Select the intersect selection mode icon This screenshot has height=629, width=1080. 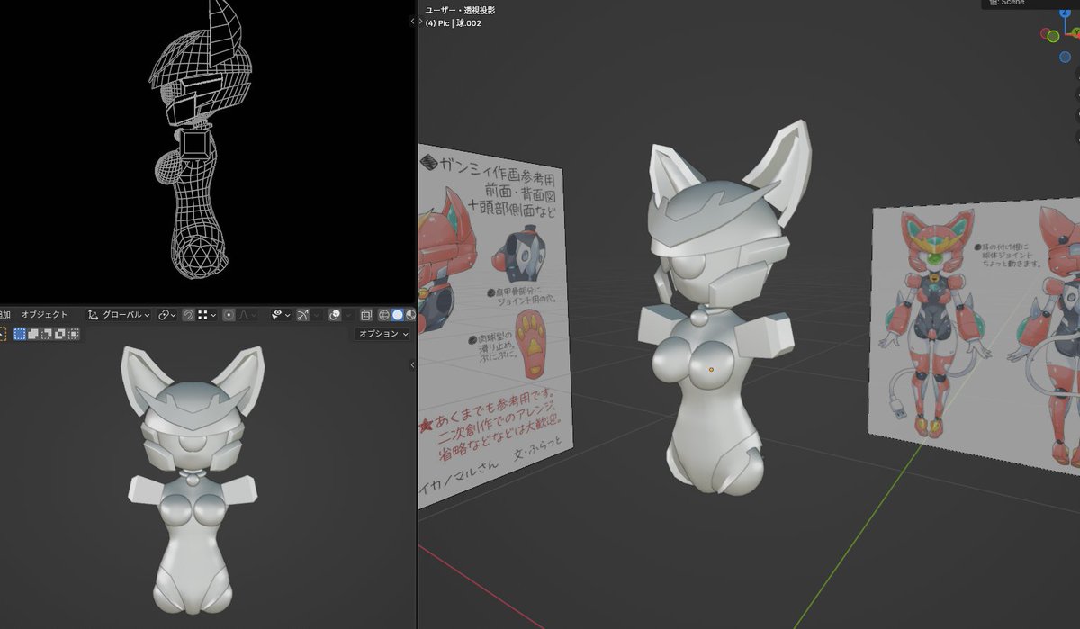pos(73,334)
